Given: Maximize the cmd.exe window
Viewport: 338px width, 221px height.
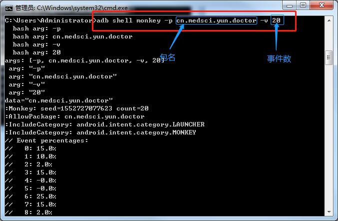Looking at the screenshot, I should tap(303, 5).
